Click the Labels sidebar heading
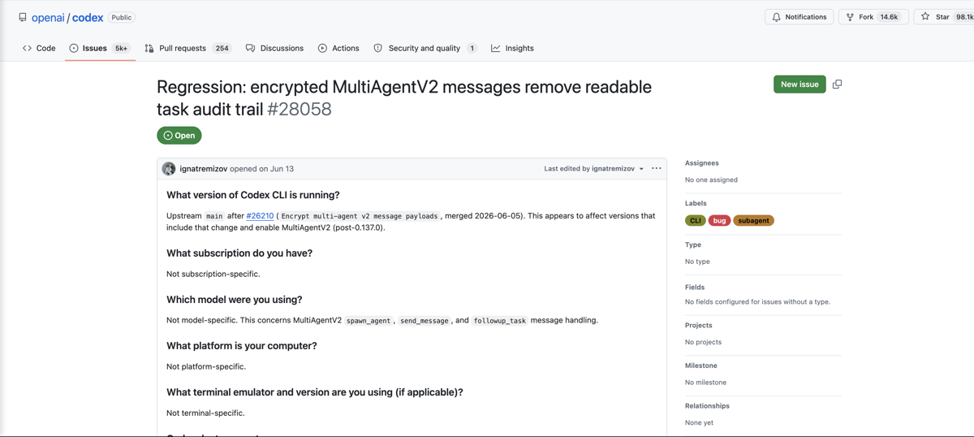Viewport: 974px width, 437px height. pyautogui.click(x=696, y=203)
